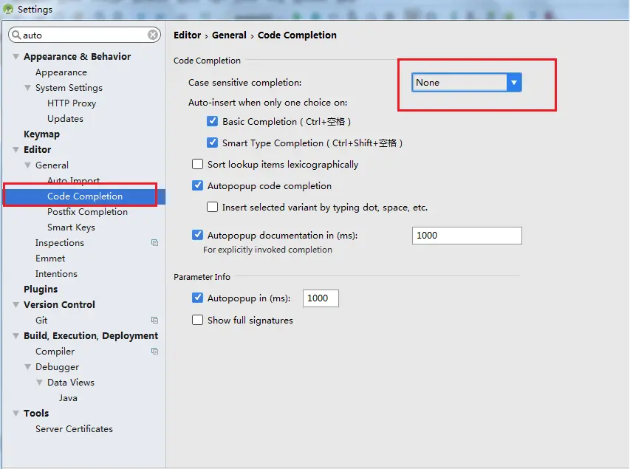The image size is (630, 469).
Task: Toggle Basic Completion auto-insert checkbox
Action: (212, 121)
